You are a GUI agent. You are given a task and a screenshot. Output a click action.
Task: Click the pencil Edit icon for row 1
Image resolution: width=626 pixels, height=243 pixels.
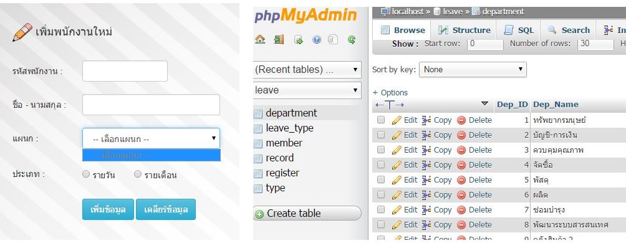(397, 120)
